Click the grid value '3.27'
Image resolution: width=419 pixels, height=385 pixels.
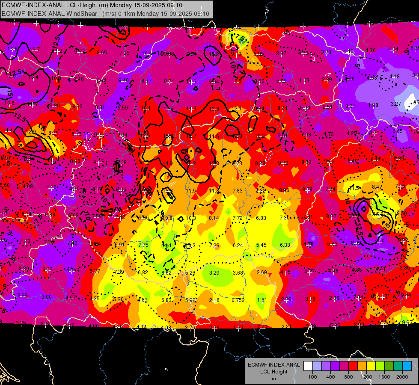point(396,104)
